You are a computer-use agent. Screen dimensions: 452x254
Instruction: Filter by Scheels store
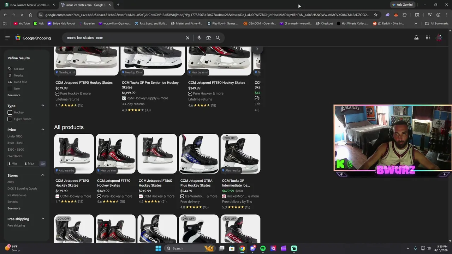pyautogui.click(x=12, y=202)
